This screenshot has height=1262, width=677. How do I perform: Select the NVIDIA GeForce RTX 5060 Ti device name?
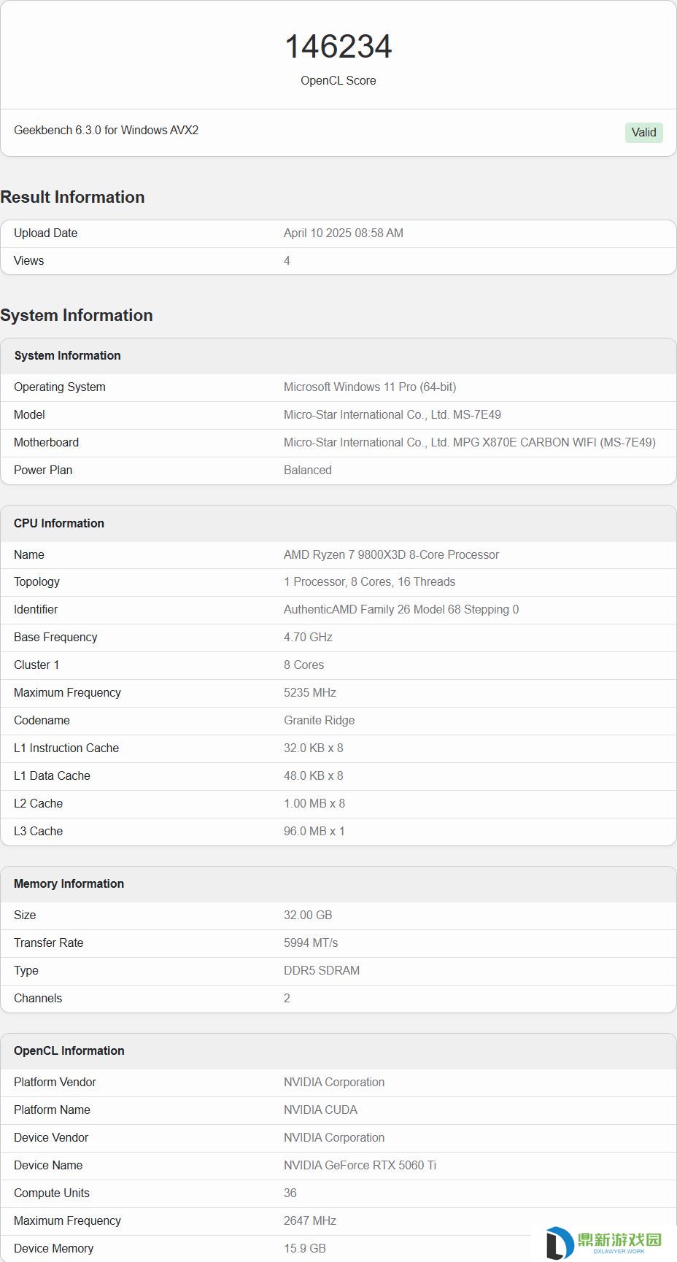pyautogui.click(x=360, y=1166)
